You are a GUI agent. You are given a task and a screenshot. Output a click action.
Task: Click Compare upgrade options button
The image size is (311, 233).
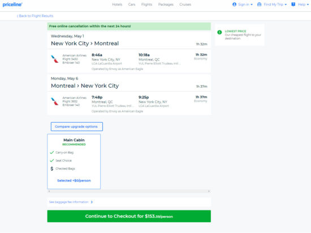(x=77, y=127)
